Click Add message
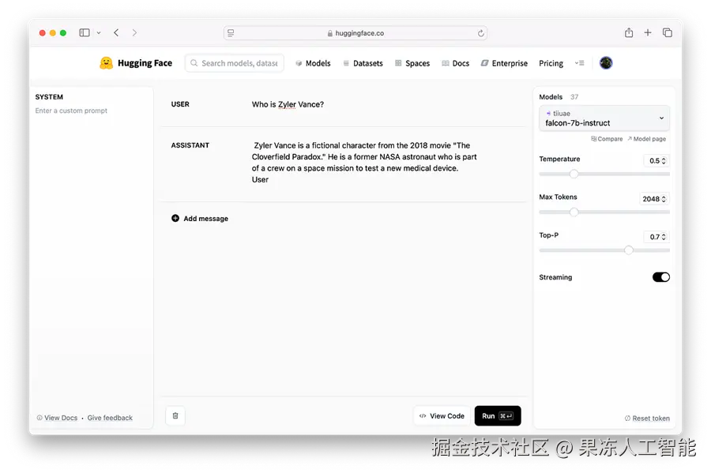 coord(200,219)
